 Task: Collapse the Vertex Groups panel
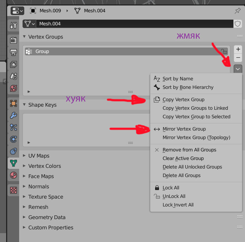coord(24,37)
